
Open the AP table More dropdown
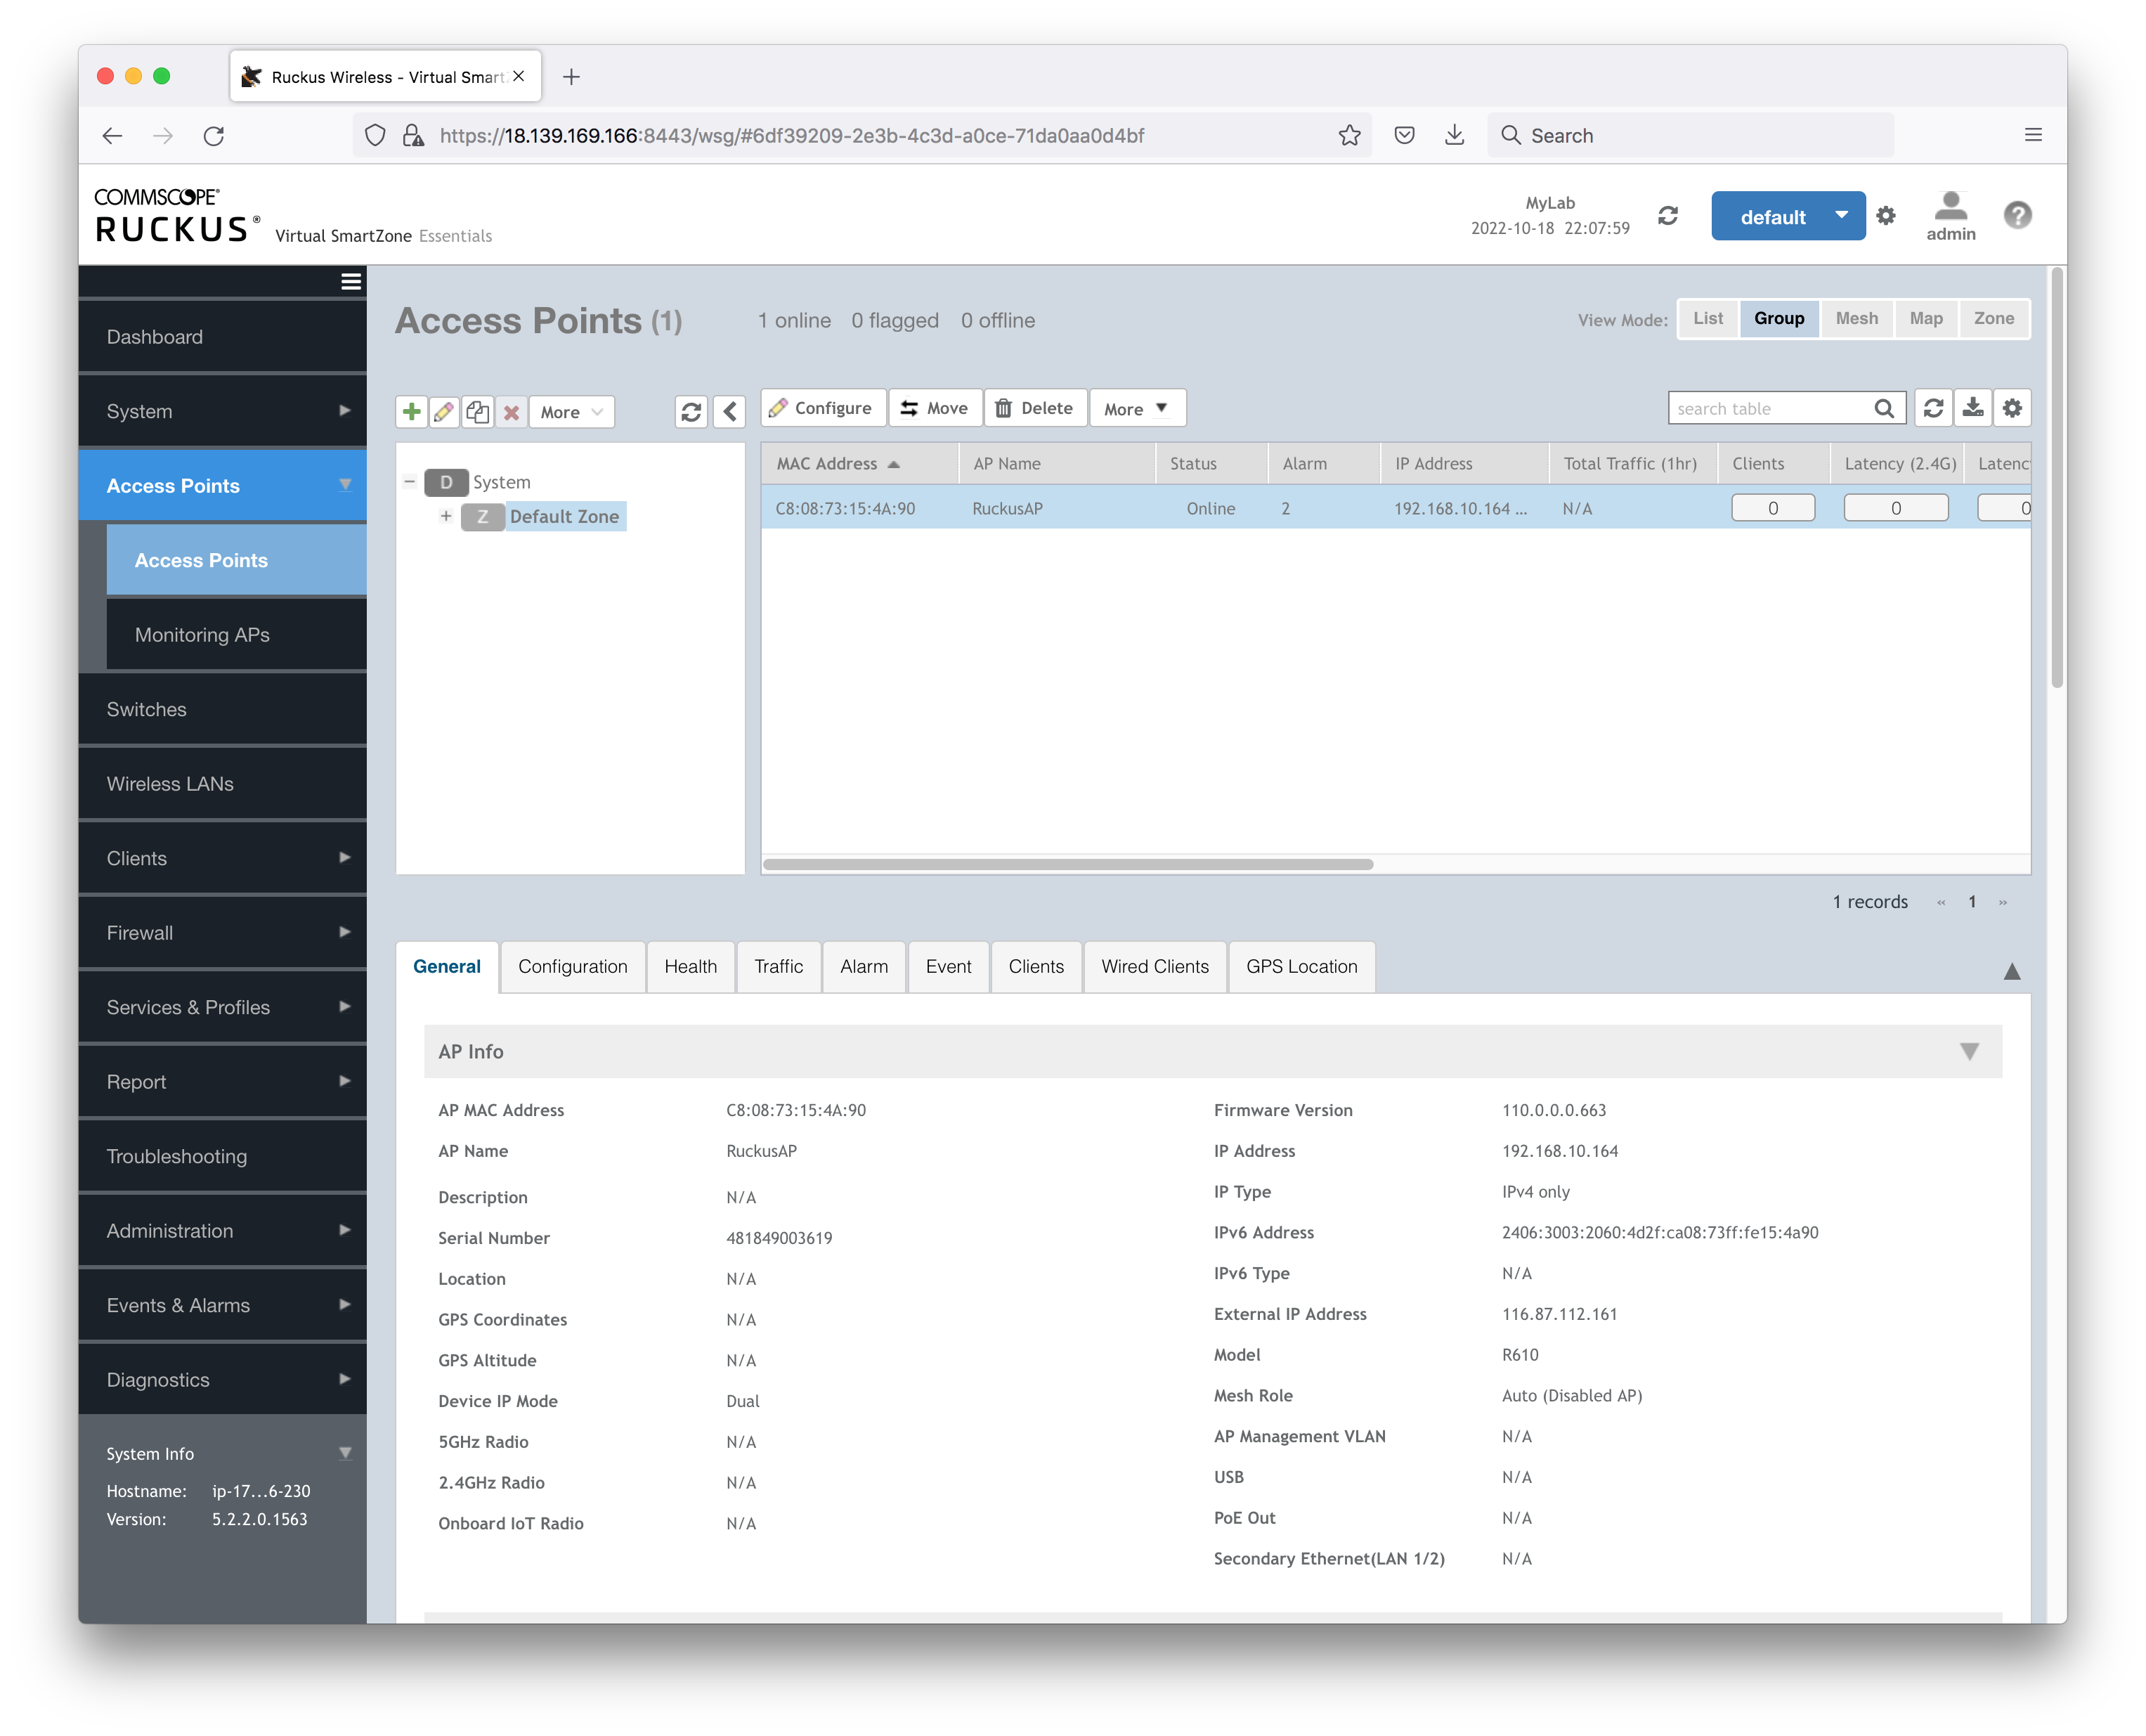point(1136,408)
